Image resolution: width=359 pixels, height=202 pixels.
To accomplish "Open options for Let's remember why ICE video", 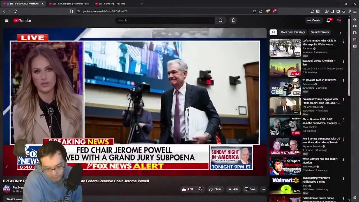I will click(343, 41).
